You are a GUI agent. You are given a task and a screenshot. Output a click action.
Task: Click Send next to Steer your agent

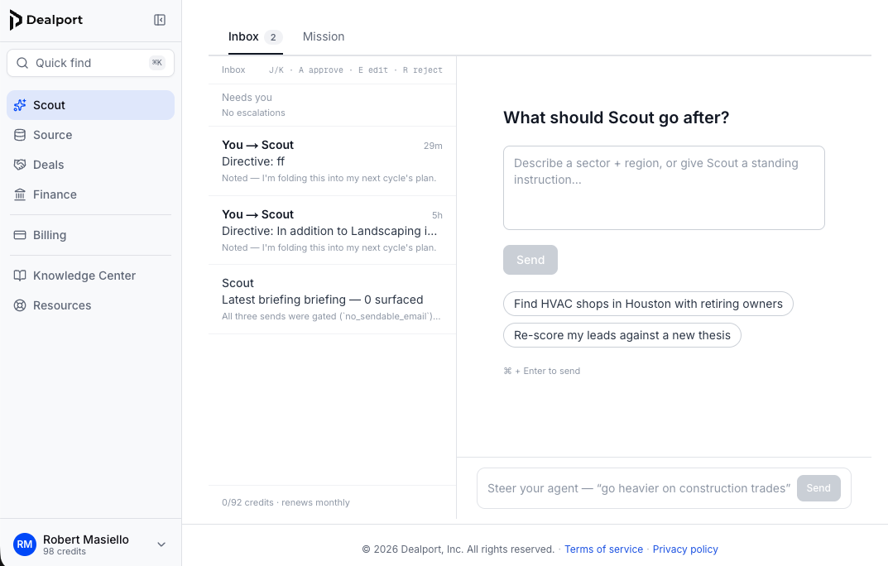[x=818, y=488]
